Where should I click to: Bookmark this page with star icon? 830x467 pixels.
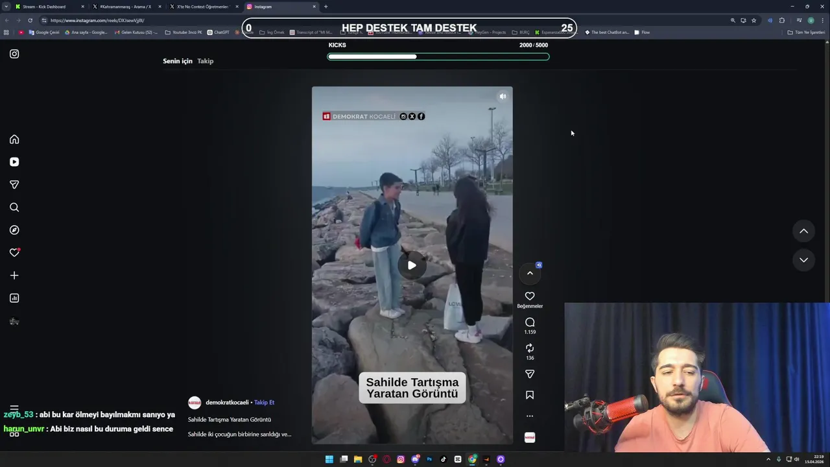753,20
